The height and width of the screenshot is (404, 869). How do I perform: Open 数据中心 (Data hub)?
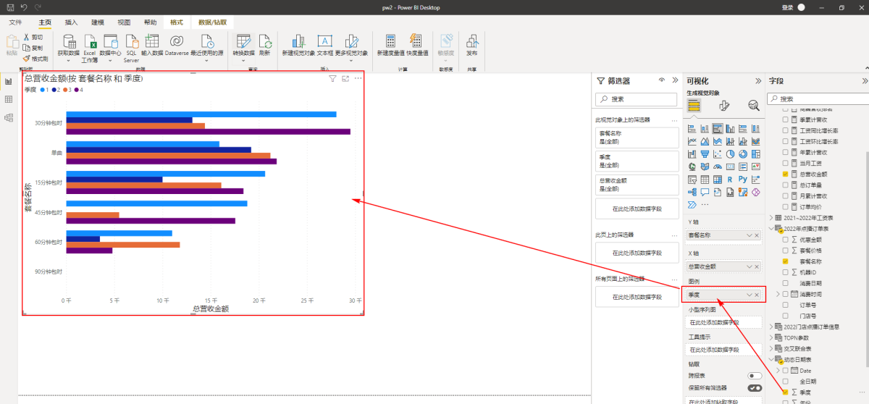[x=110, y=48]
